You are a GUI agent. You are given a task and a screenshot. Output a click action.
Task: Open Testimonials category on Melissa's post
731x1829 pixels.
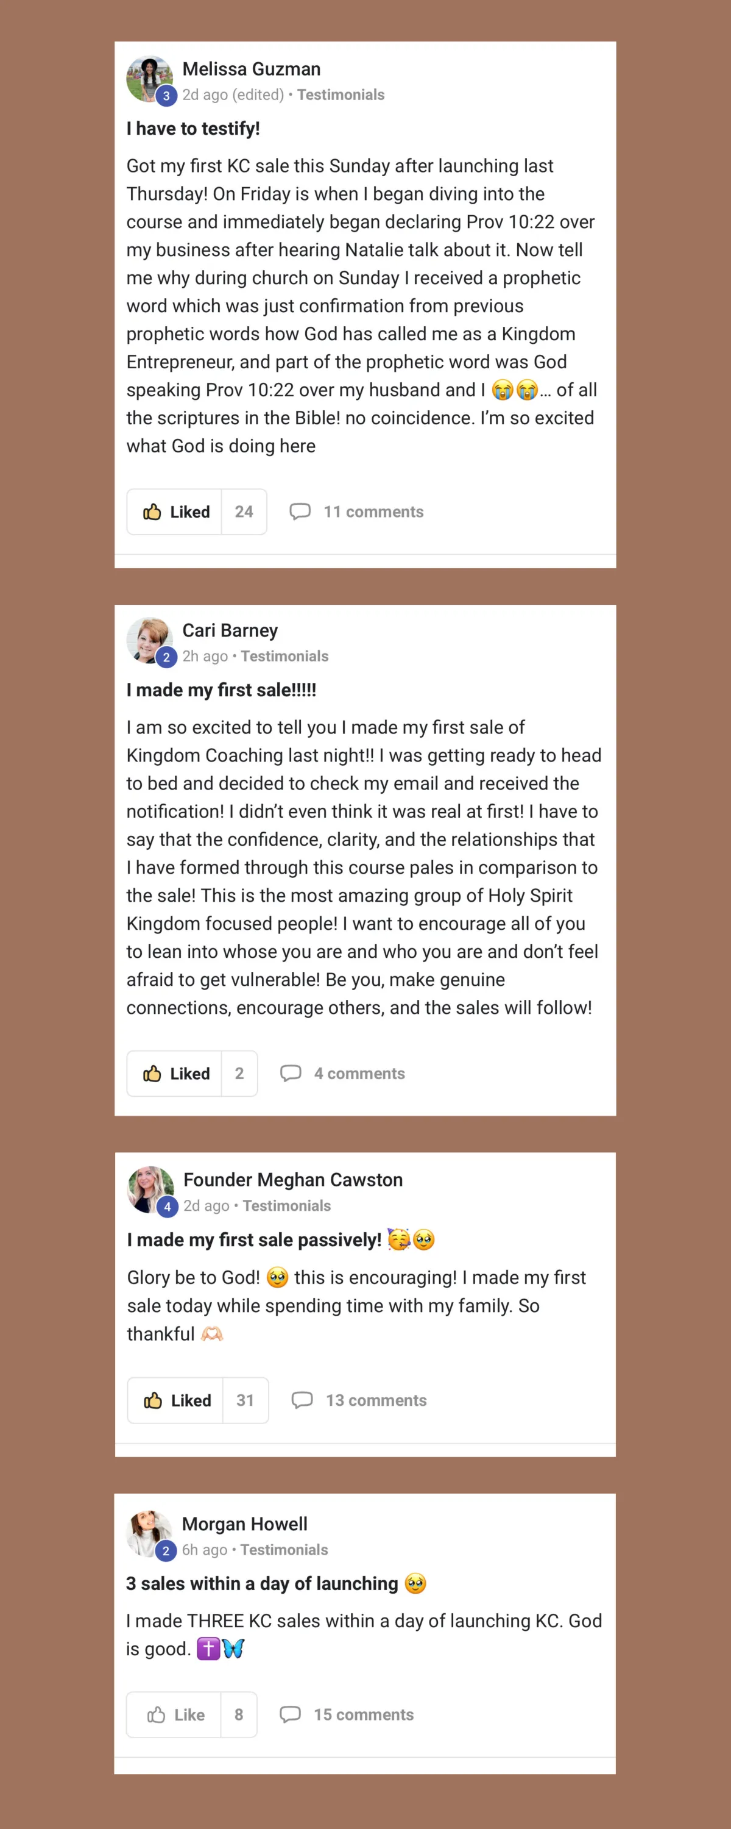(341, 94)
